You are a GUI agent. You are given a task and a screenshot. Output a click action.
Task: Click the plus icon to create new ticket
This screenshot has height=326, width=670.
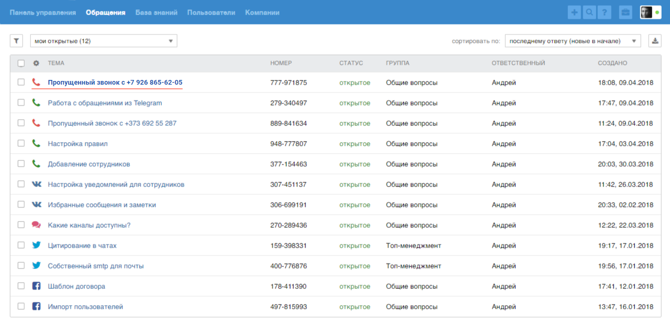[x=574, y=13]
